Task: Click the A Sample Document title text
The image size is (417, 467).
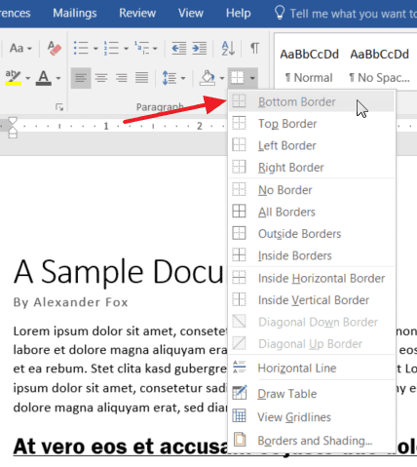Action: click(x=119, y=272)
